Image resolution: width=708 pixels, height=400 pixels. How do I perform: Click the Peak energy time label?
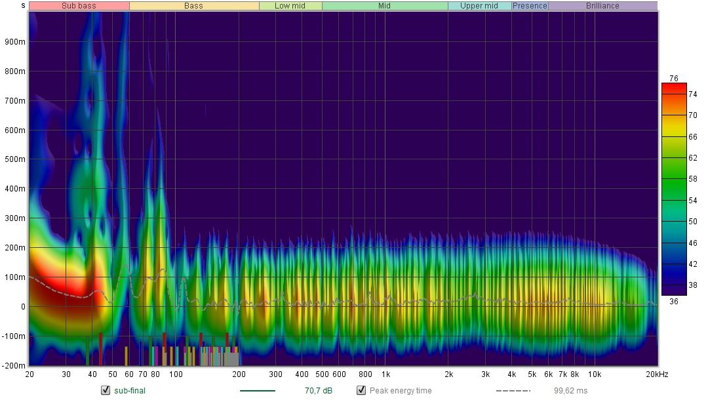point(397,391)
